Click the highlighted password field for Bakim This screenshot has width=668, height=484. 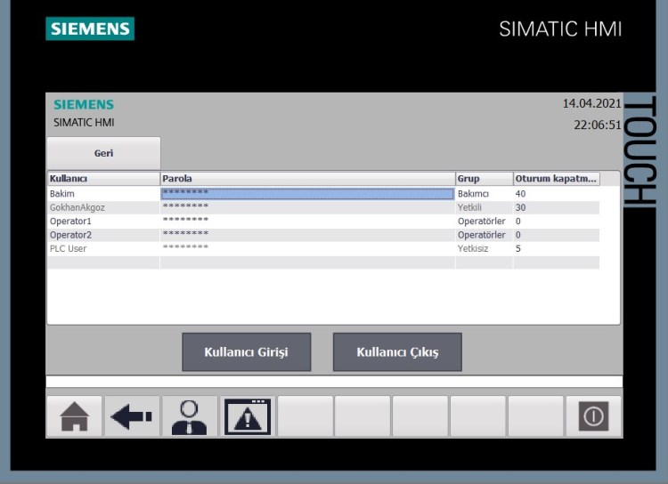point(307,194)
